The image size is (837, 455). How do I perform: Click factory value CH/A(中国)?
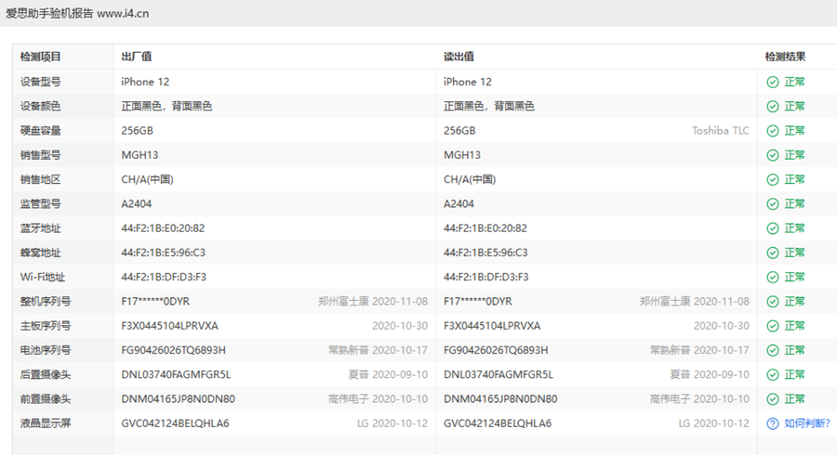coord(147,179)
